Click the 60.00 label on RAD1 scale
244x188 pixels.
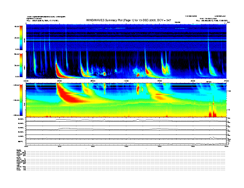pos(17,54)
